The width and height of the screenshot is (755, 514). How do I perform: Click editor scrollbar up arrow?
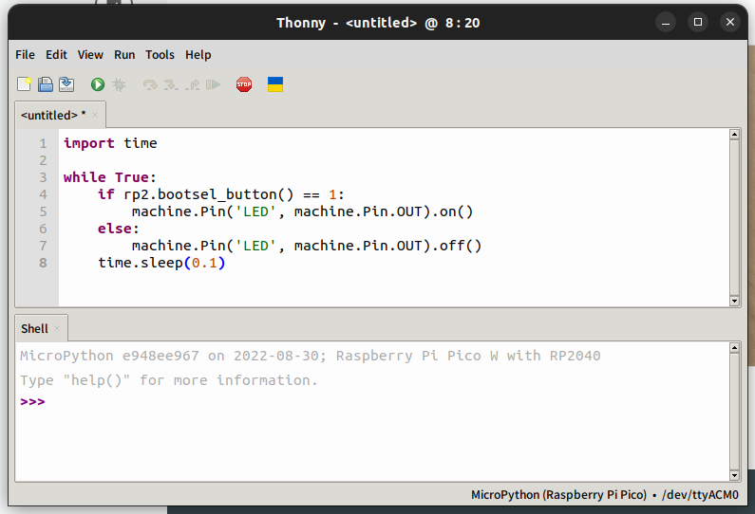coord(734,134)
